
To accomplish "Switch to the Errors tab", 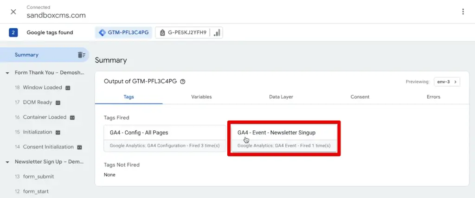I will click(434, 97).
